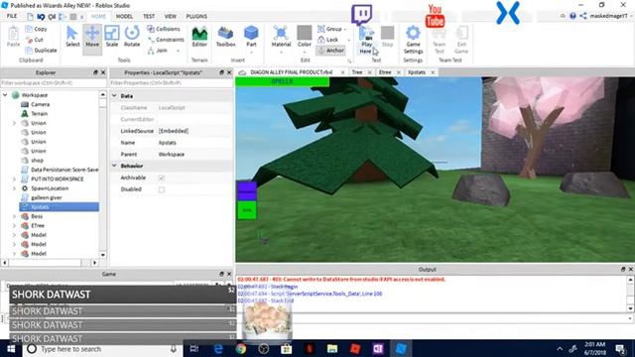The width and height of the screenshot is (635, 357).
Task: Toggle the Anchor button
Action: (x=330, y=51)
